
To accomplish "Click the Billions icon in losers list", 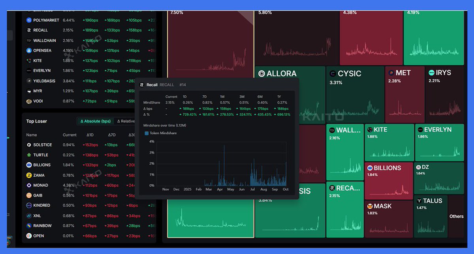I will (29, 165).
